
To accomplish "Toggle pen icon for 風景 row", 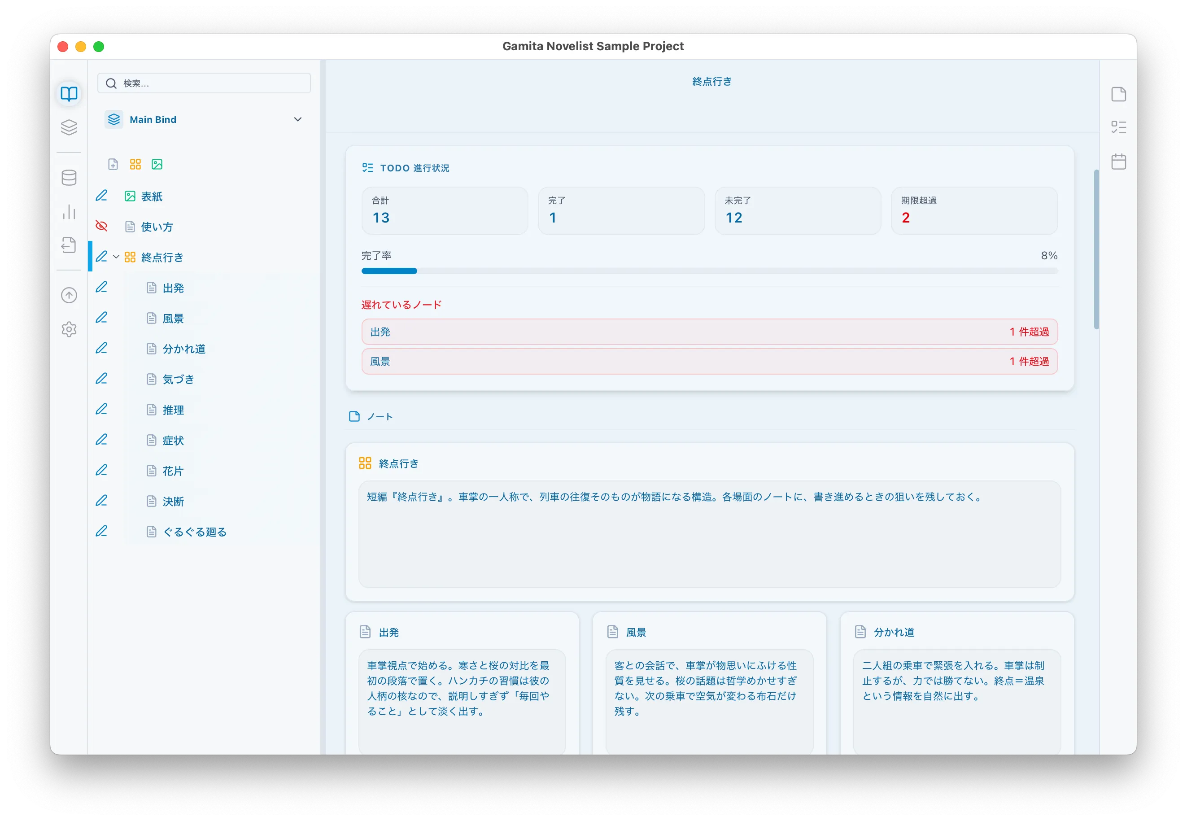I will 101,318.
